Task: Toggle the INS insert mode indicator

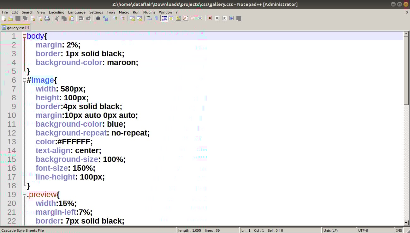Action: point(399,230)
